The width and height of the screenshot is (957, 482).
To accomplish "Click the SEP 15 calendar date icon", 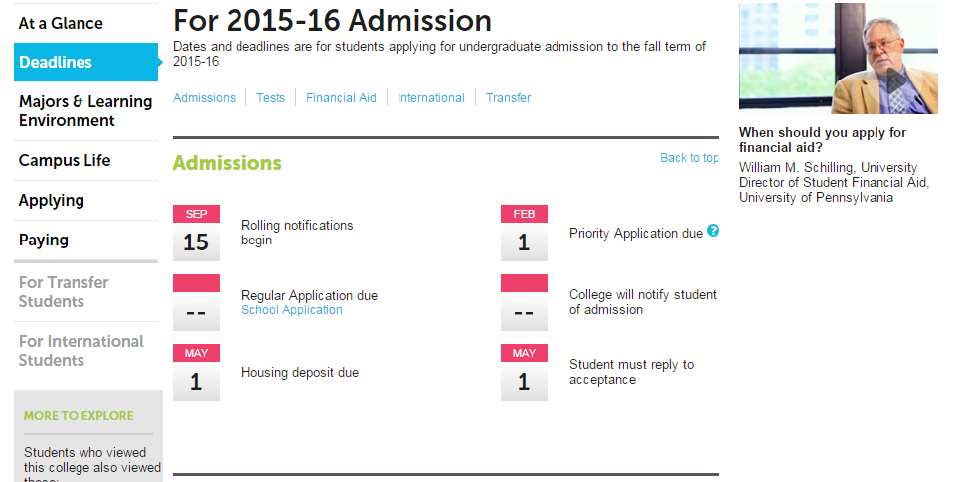I will click(x=196, y=234).
